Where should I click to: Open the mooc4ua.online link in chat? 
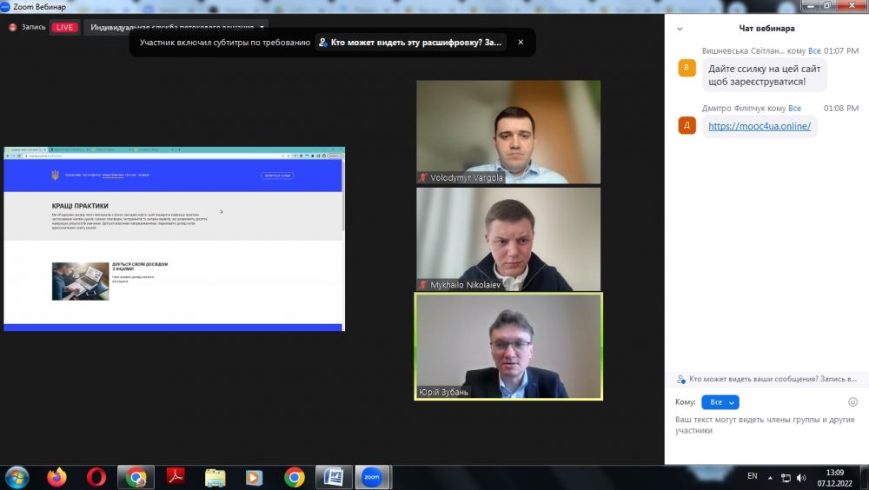(759, 126)
